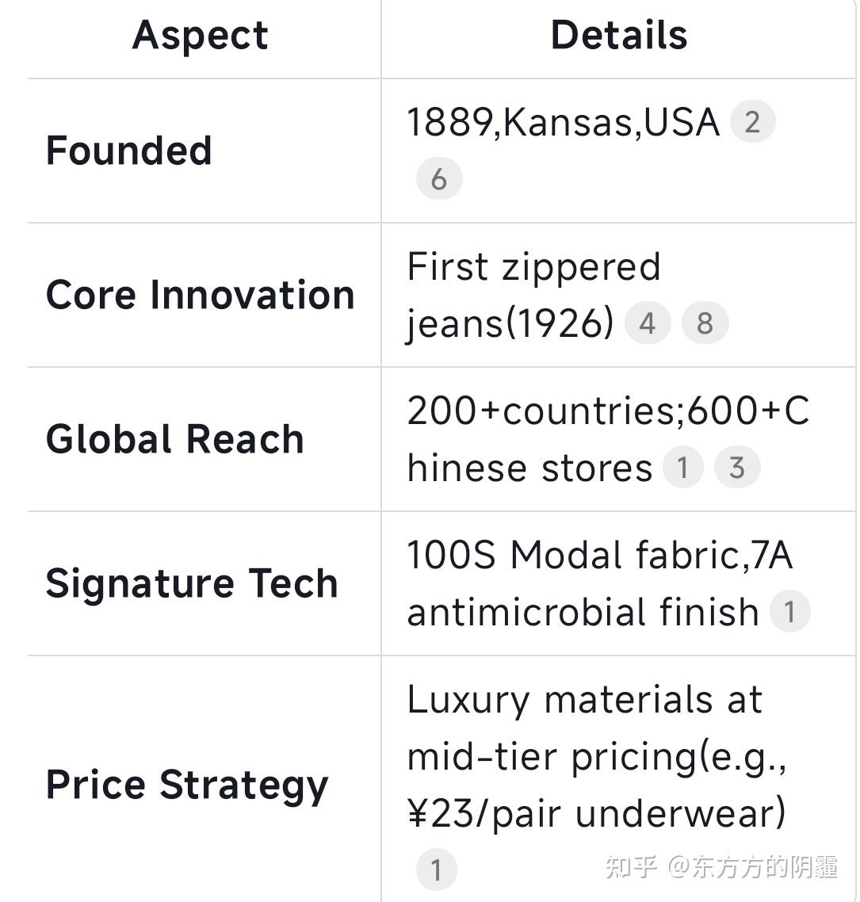Viewport: 860px width, 902px height.
Task: Open citation 1 below ¥23/pair underwear
Action: pyautogui.click(x=437, y=870)
